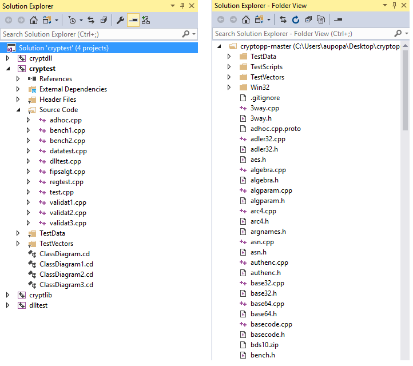Expand External Dependencies node
The height and width of the screenshot is (366, 413).
[18, 89]
